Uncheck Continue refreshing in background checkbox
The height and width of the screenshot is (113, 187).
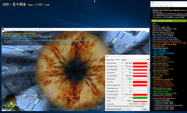107,106
